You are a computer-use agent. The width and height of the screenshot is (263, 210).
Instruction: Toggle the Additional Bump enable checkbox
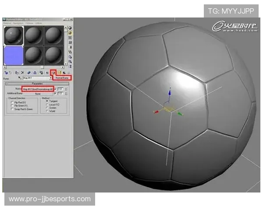(55, 93)
